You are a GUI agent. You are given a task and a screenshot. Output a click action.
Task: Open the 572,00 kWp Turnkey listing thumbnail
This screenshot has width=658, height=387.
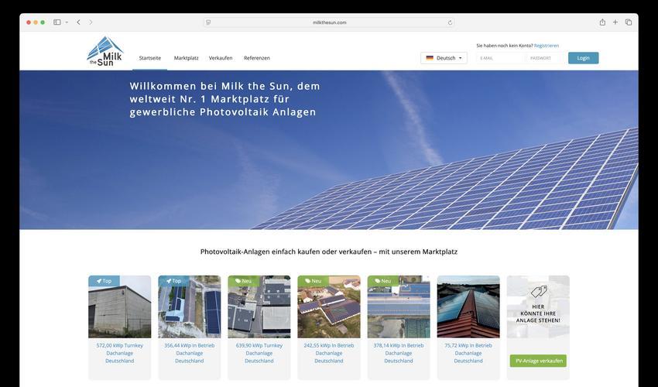coord(119,307)
